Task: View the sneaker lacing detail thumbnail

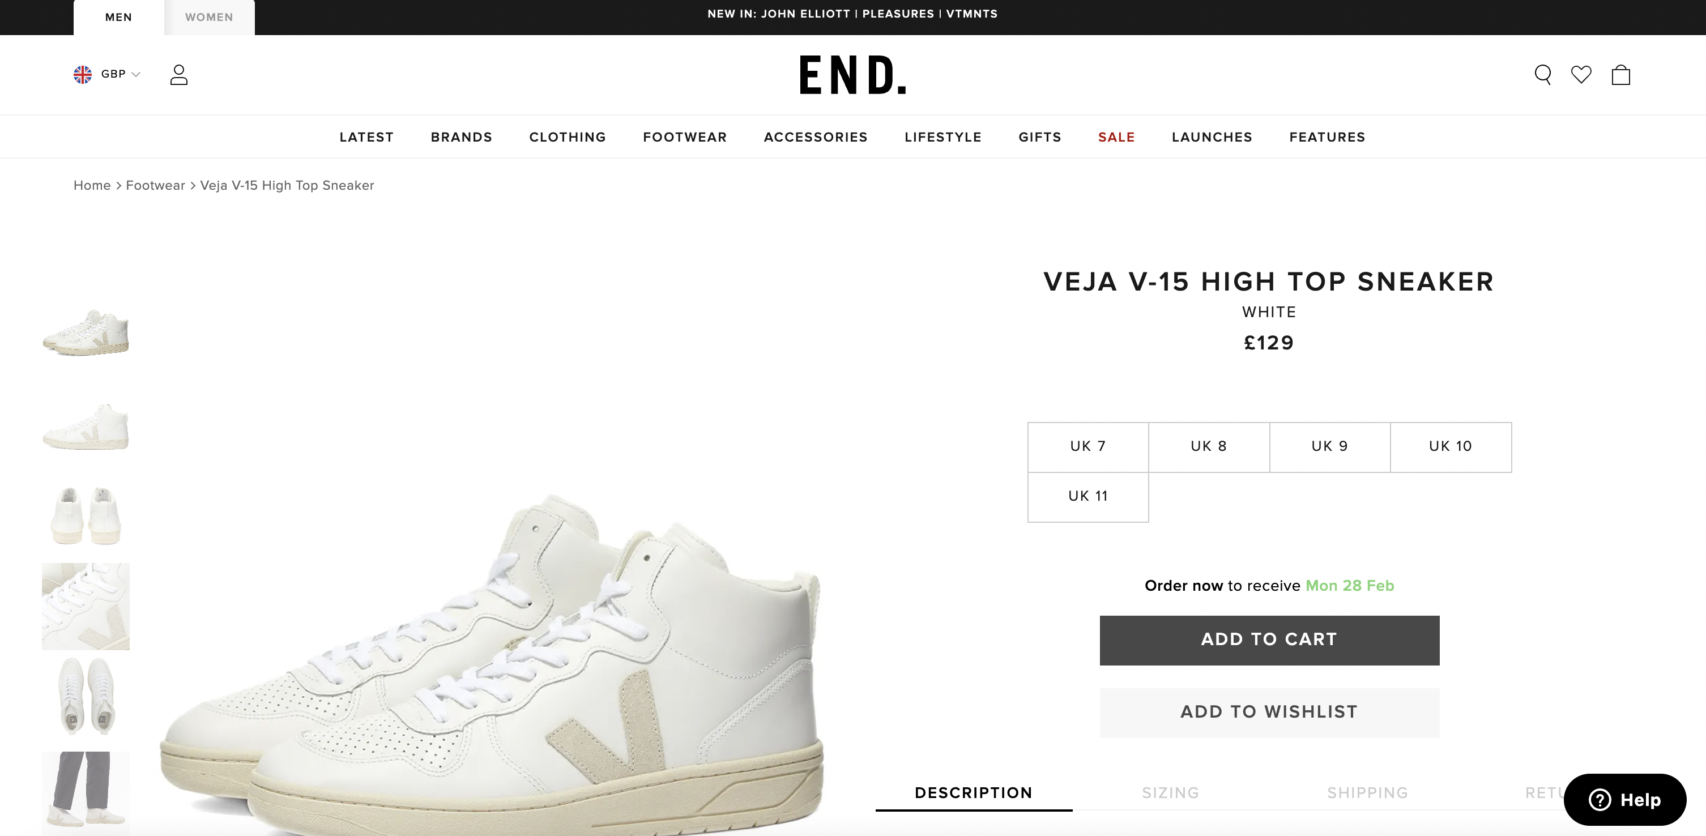Action: [86, 606]
